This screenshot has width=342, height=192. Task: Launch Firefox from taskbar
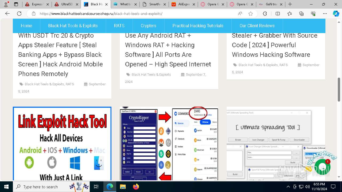tap(136, 187)
